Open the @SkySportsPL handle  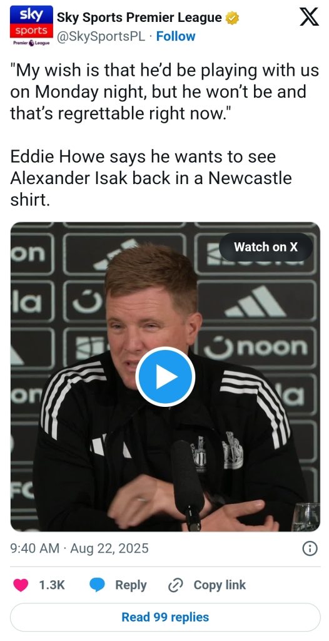click(101, 36)
